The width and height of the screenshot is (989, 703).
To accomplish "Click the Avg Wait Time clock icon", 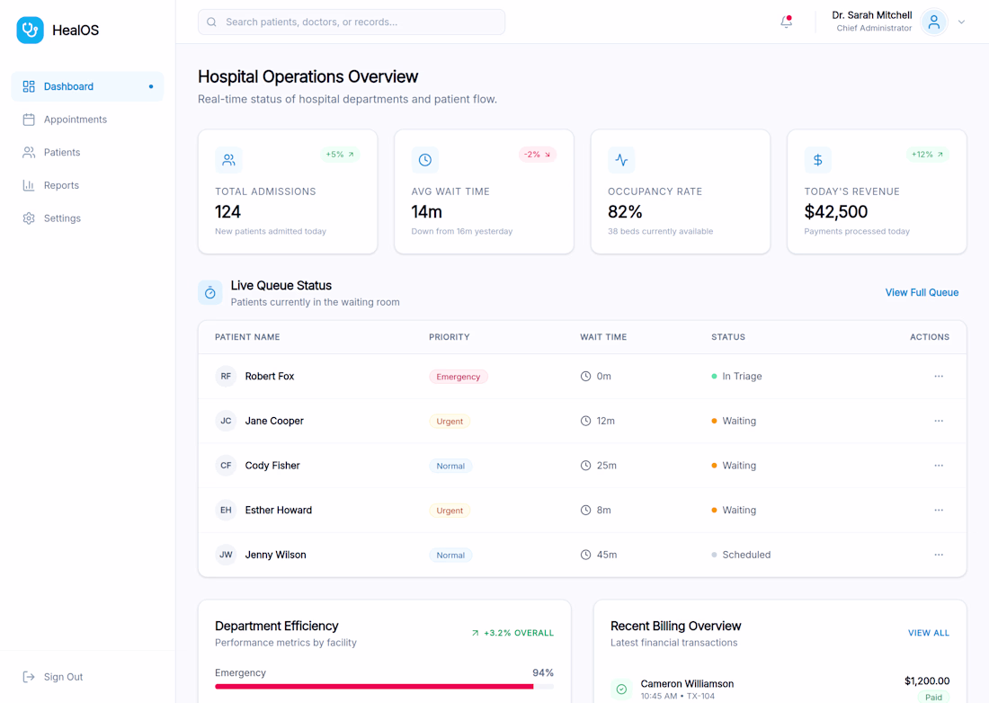I will click(425, 160).
